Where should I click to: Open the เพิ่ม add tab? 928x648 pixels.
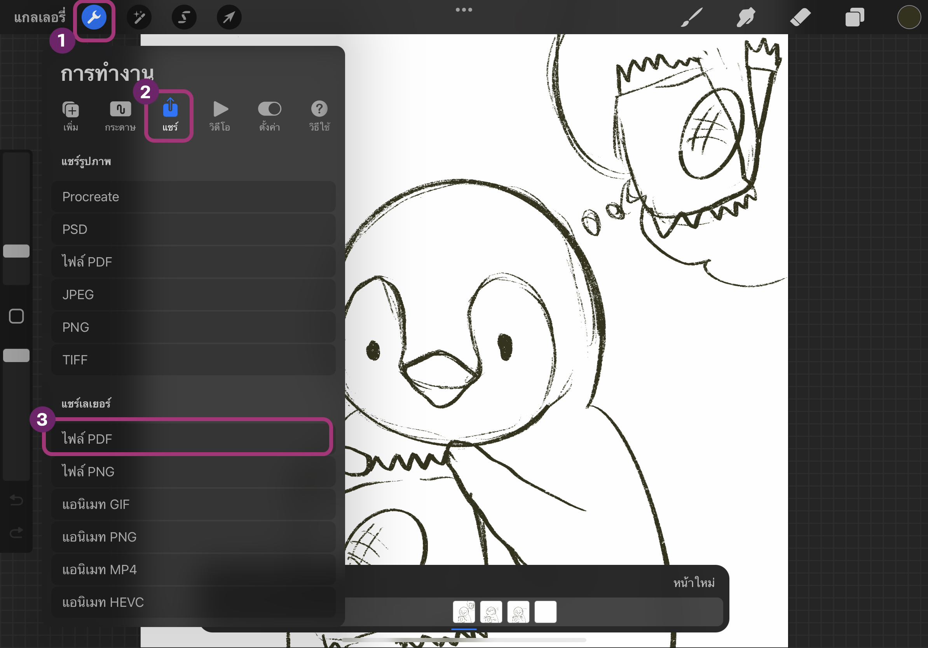coord(71,115)
